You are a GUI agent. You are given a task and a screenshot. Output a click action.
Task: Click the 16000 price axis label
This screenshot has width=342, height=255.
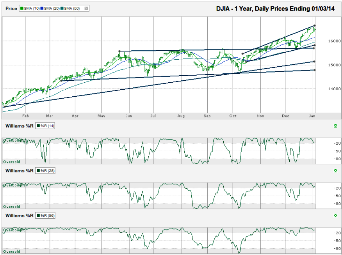[334, 41]
